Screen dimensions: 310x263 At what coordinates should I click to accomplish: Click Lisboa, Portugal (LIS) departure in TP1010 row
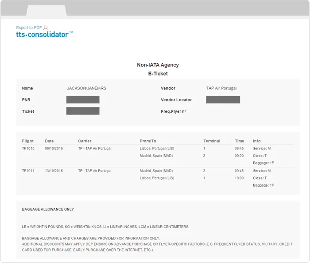(x=157, y=148)
